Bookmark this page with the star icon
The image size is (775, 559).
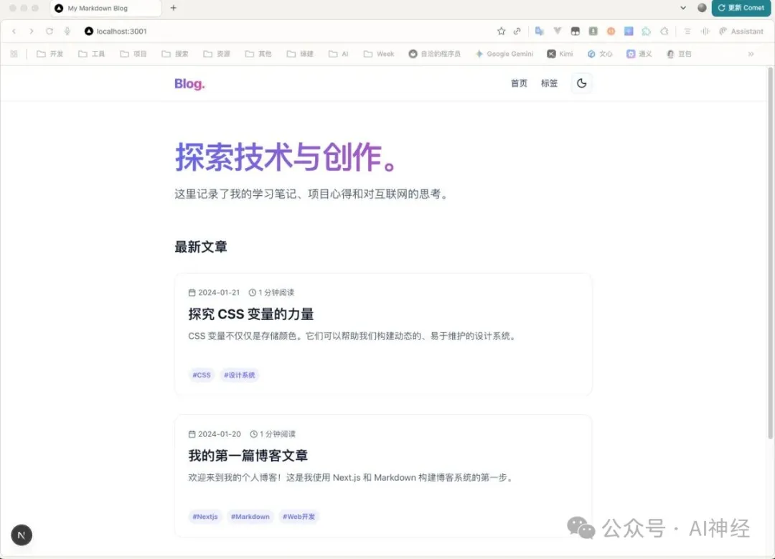click(x=502, y=31)
